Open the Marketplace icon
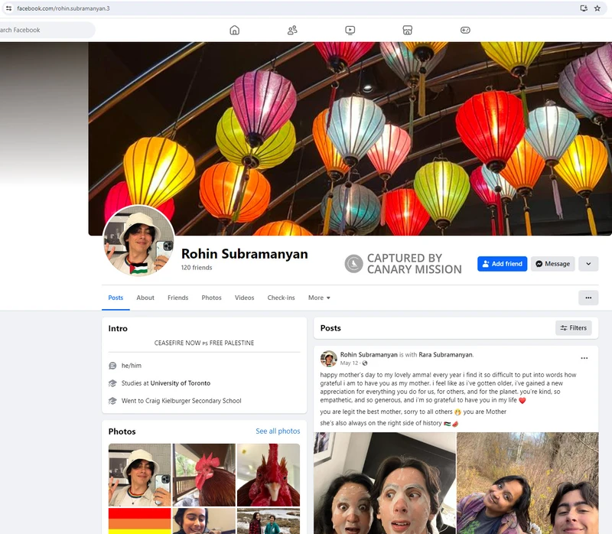The image size is (612, 534). point(408,30)
